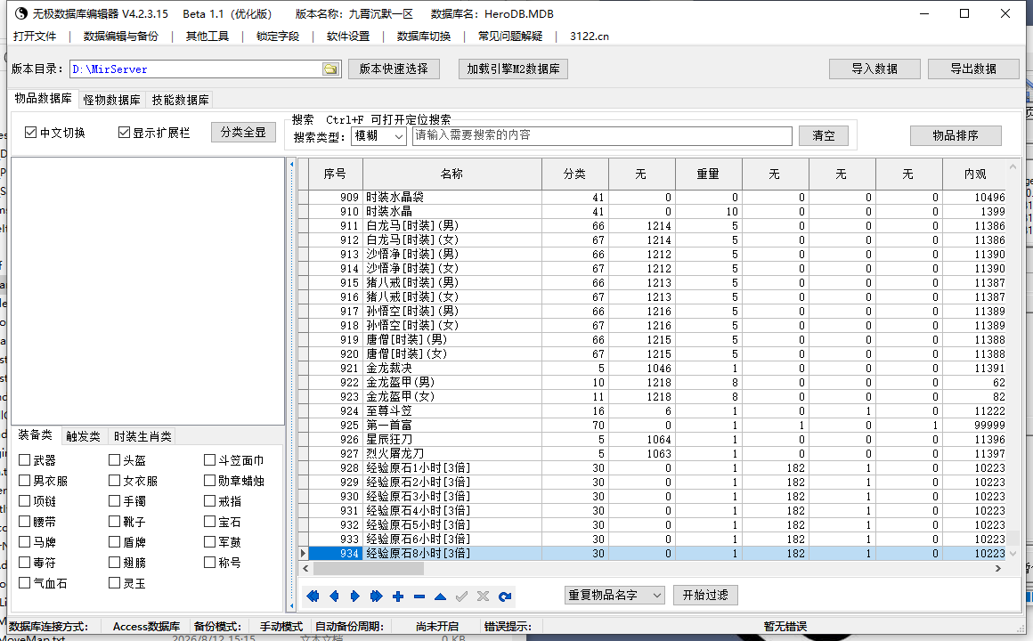The width and height of the screenshot is (1033, 641).
Task: Check the 戒指 category box
Action: pyautogui.click(x=209, y=500)
